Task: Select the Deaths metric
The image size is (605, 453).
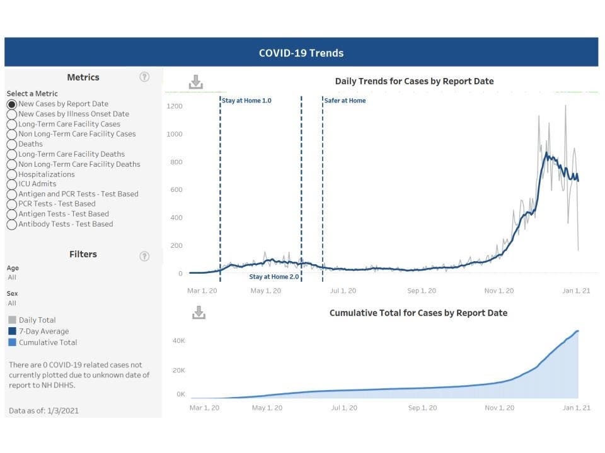Action: click(11, 144)
